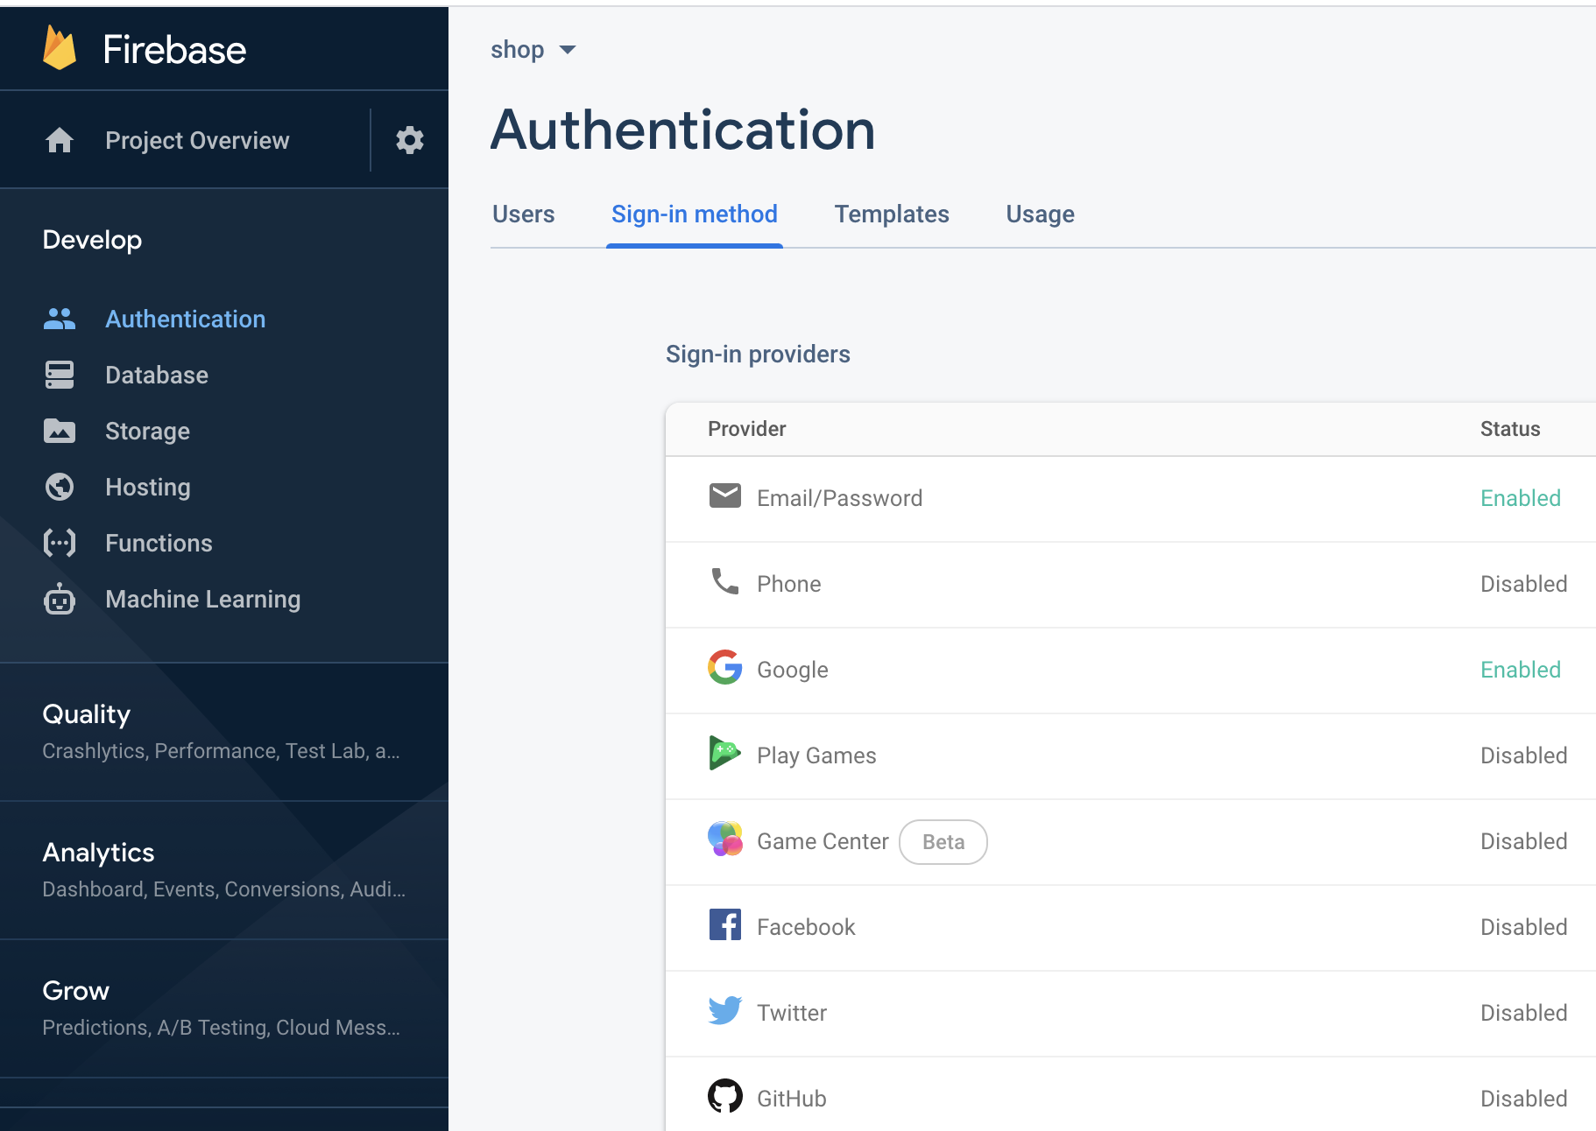
Task: Click the Authentication people icon in sidebar
Action: coord(60,319)
